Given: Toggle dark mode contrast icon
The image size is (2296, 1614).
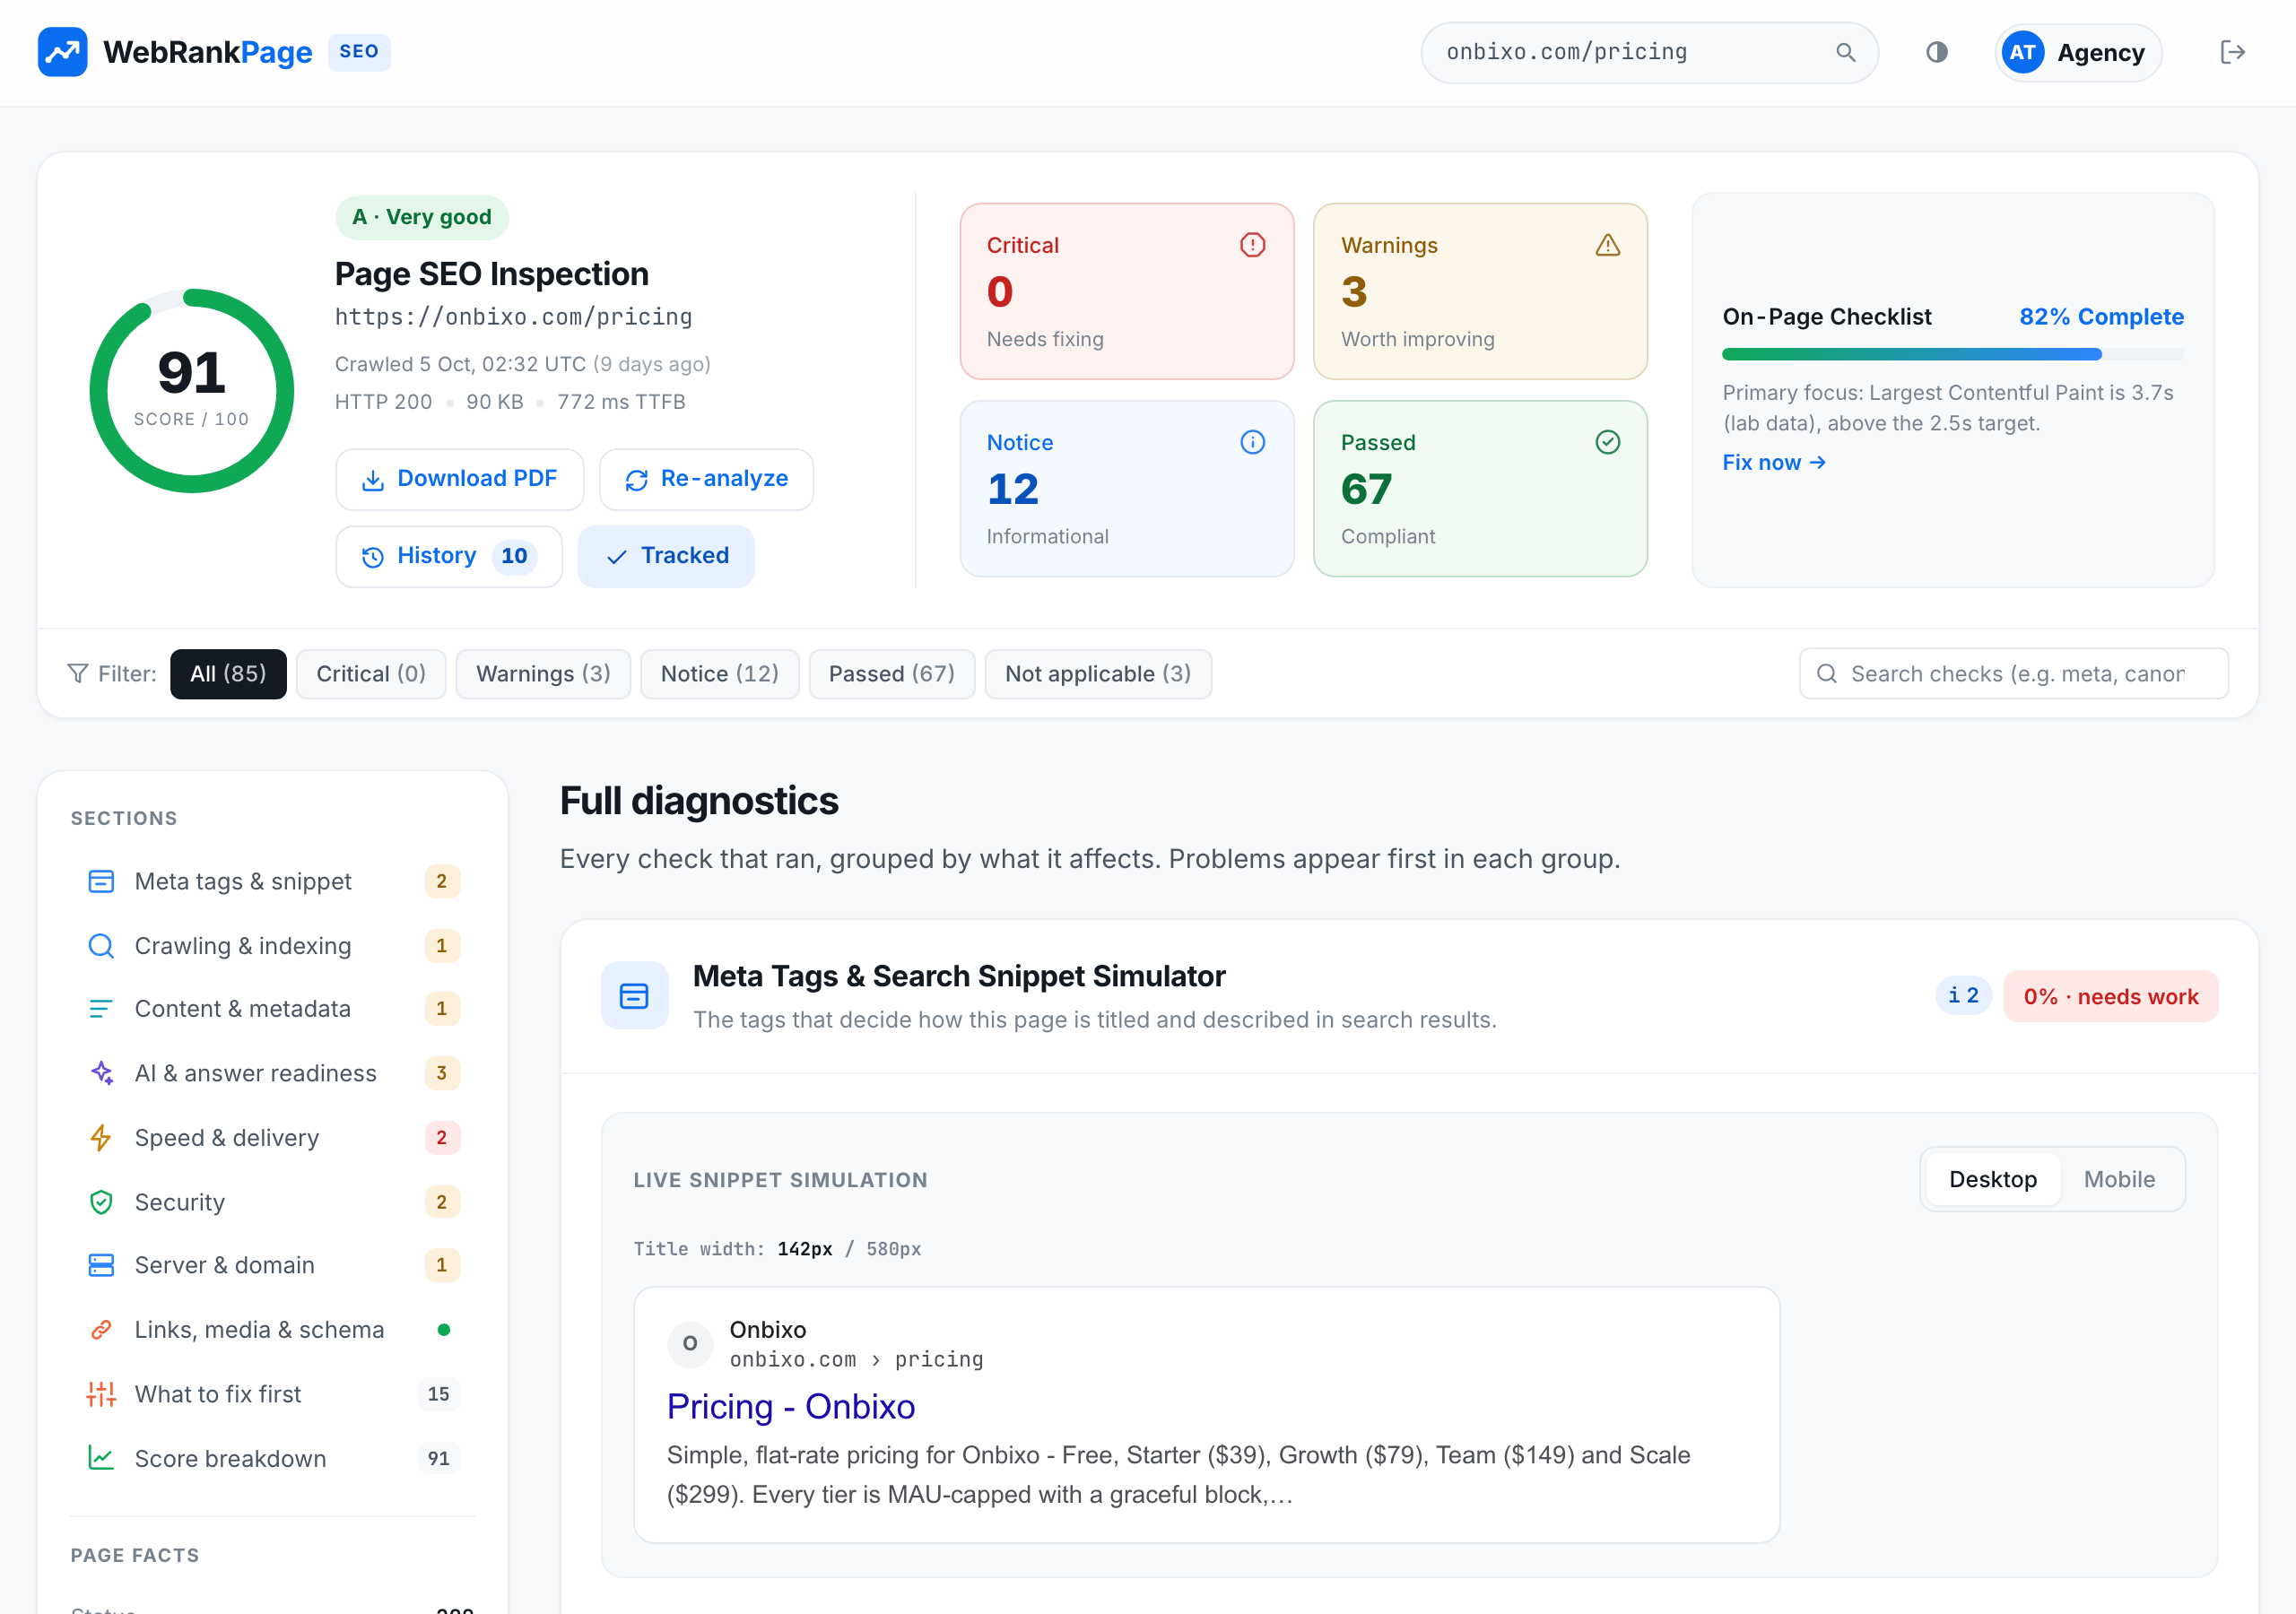Looking at the screenshot, I should point(1936,52).
